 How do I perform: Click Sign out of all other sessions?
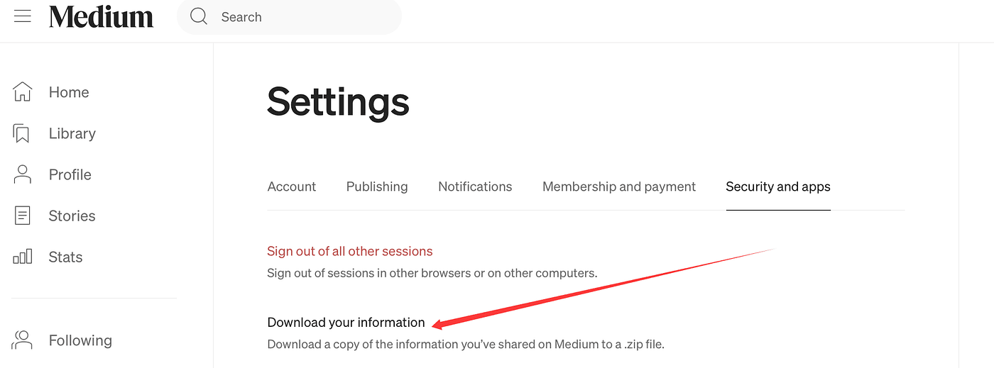point(350,251)
